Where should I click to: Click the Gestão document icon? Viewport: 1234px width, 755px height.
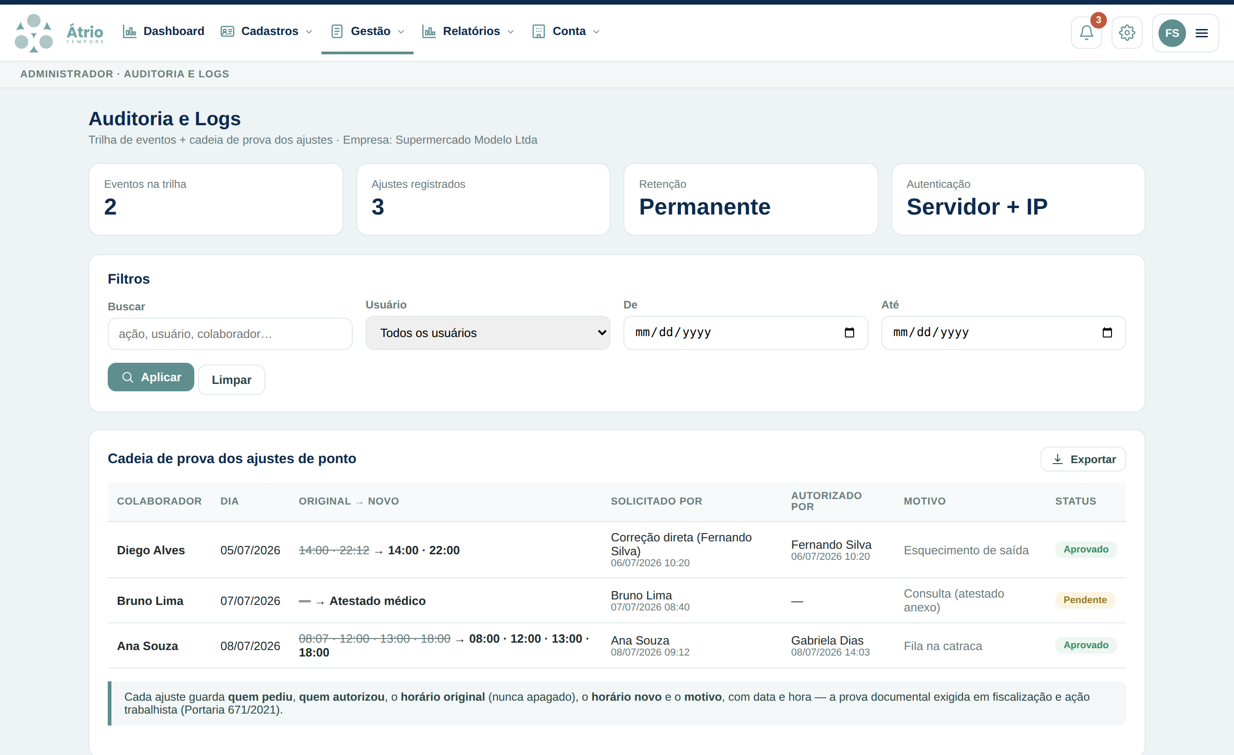click(337, 32)
